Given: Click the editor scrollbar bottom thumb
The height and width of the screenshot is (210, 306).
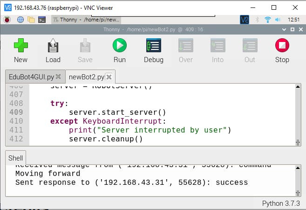Looking at the screenshot, I should [298, 142].
